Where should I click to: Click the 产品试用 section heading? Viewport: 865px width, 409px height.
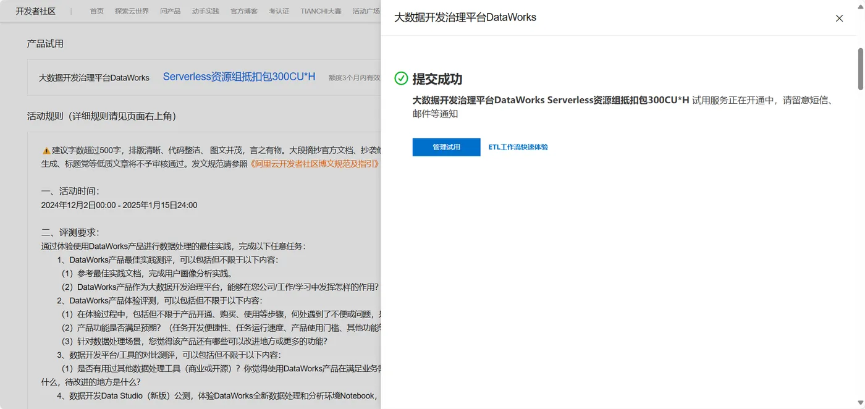pyautogui.click(x=45, y=43)
